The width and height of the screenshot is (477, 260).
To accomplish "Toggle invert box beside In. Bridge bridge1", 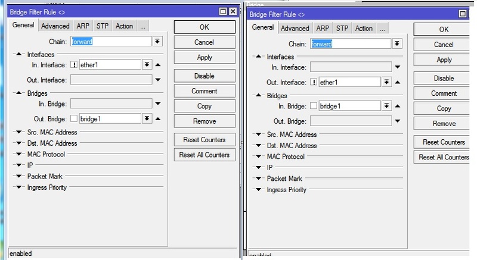I will (314, 106).
